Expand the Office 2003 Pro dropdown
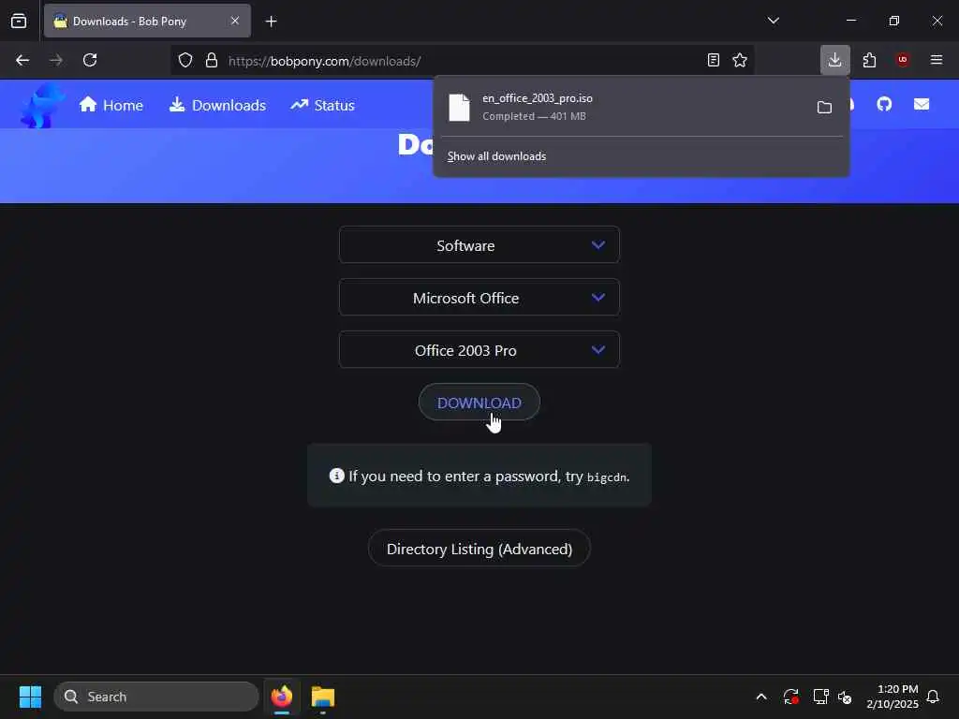 [x=479, y=350]
